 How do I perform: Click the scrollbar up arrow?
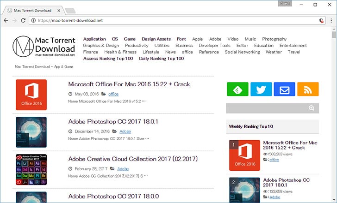pyautogui.click(x=334, y=29)
